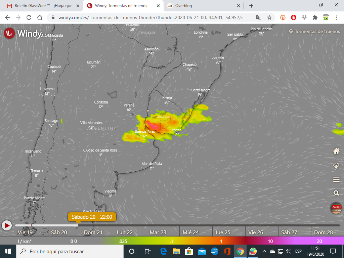The image size is (344, 258).
Task: Open the red ad blocker extension
Action: [294, 17]
